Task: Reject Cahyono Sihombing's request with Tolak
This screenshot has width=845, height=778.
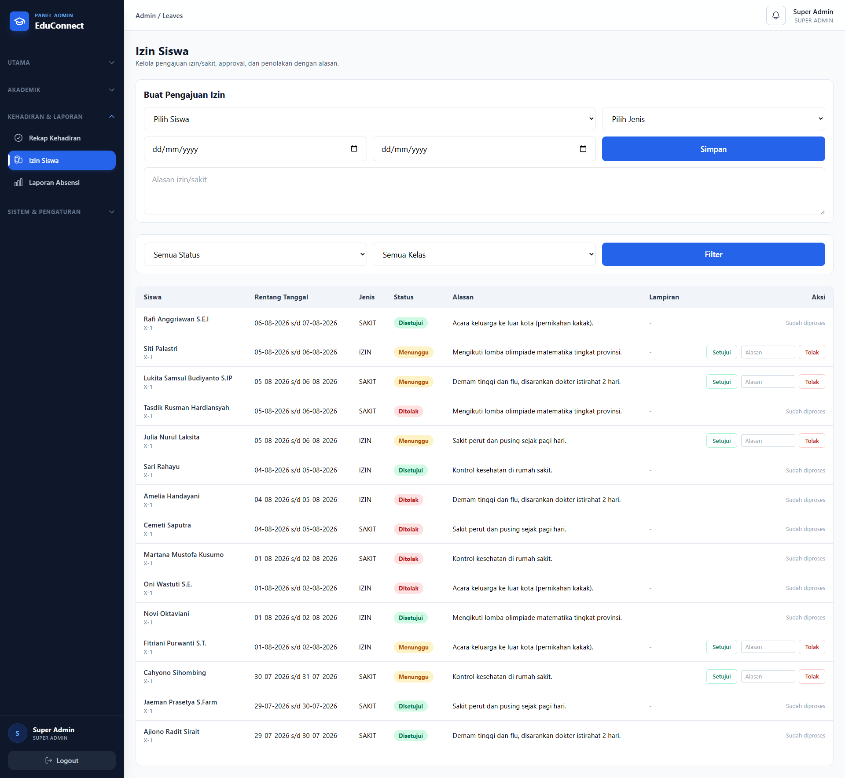Action: tap(812, 676)
